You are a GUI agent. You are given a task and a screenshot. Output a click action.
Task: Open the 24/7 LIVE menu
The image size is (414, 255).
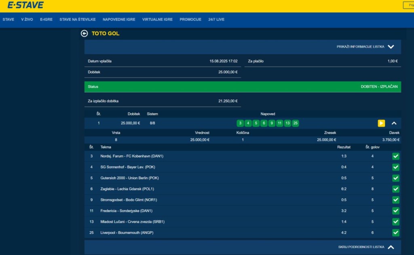pos(216,19)
